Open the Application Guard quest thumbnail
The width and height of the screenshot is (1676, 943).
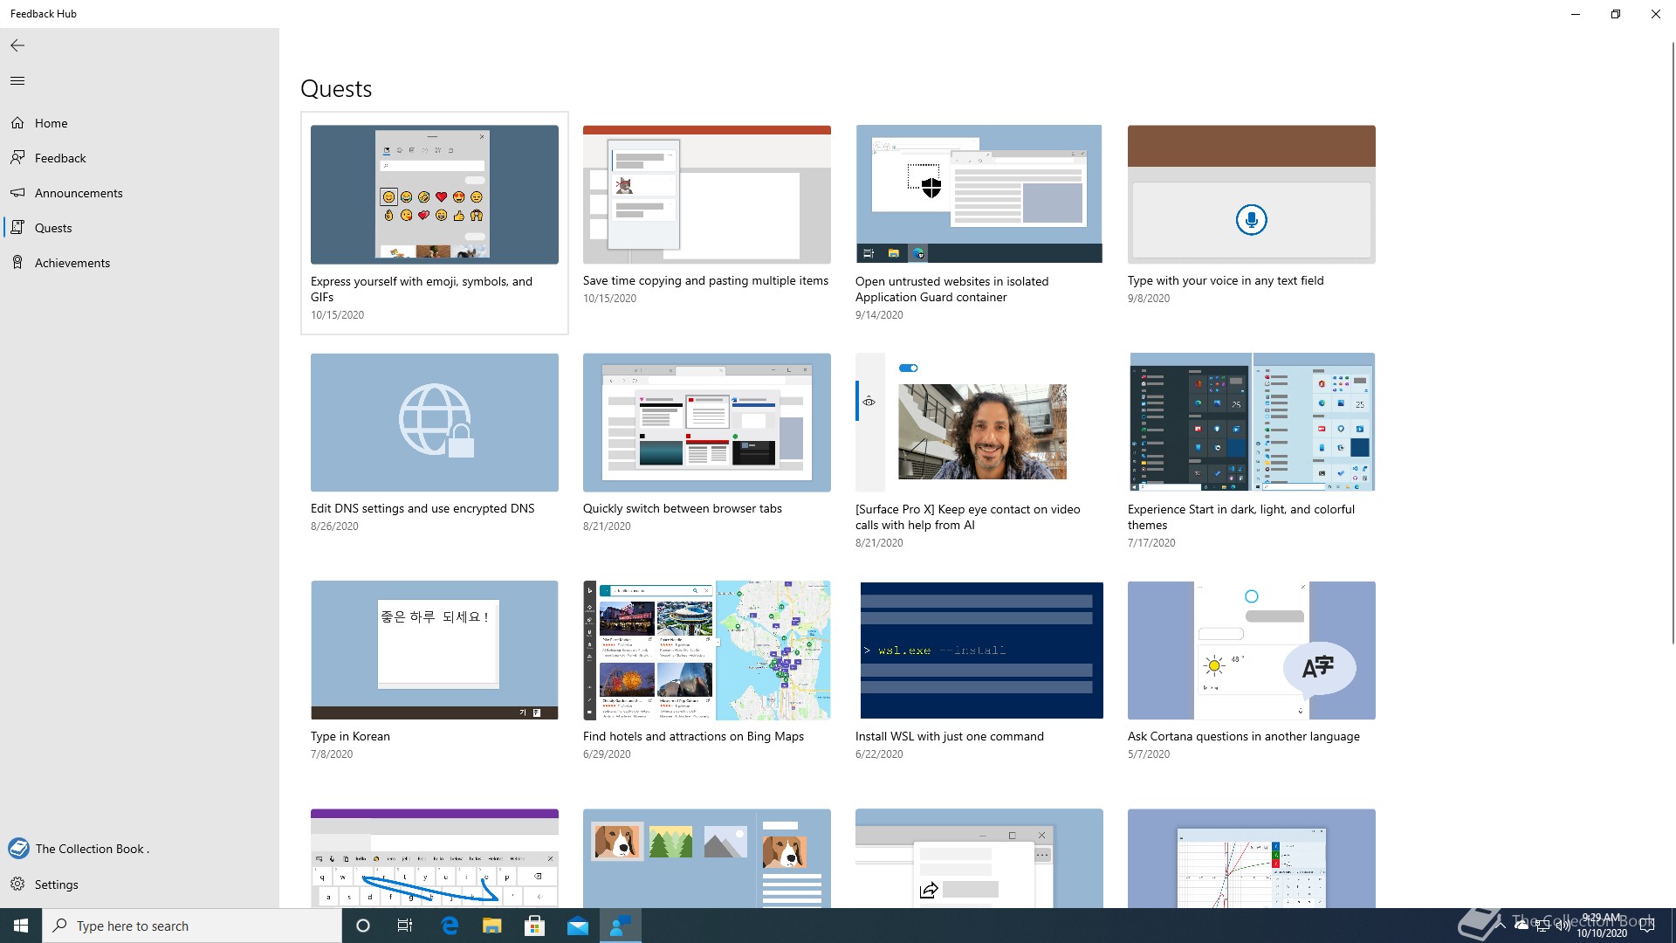(x=979, y=195)
